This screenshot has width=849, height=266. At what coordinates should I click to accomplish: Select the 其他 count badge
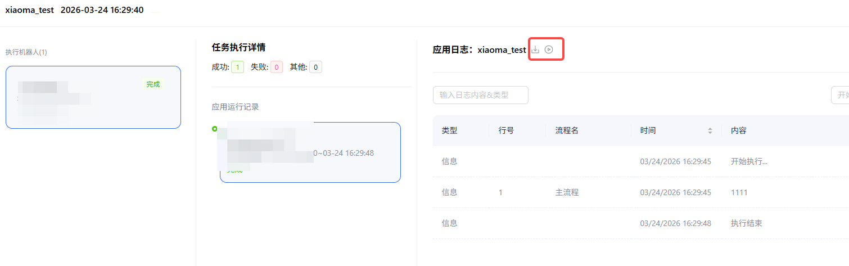click(x=315, y=67)
